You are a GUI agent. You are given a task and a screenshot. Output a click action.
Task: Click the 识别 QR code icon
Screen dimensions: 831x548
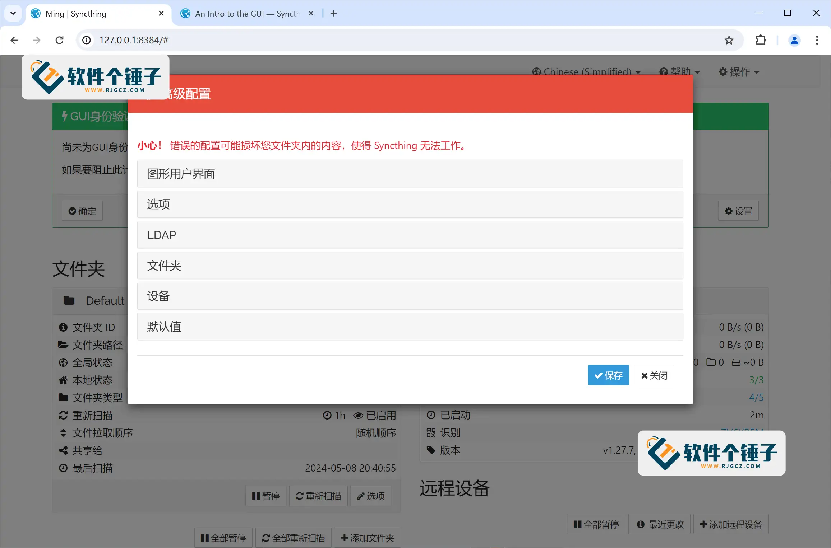click(431, 432)
